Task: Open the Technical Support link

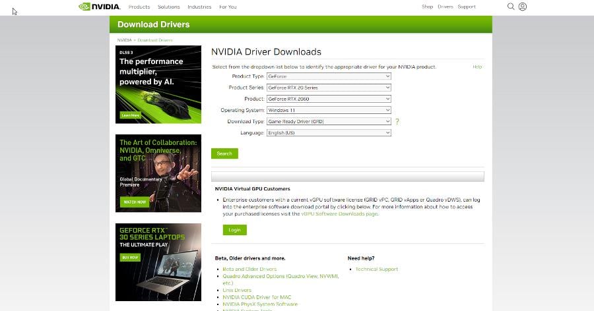Action: point(377,269)
